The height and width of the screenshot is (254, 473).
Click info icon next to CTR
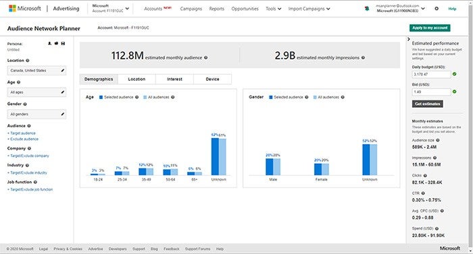point(423,193)
